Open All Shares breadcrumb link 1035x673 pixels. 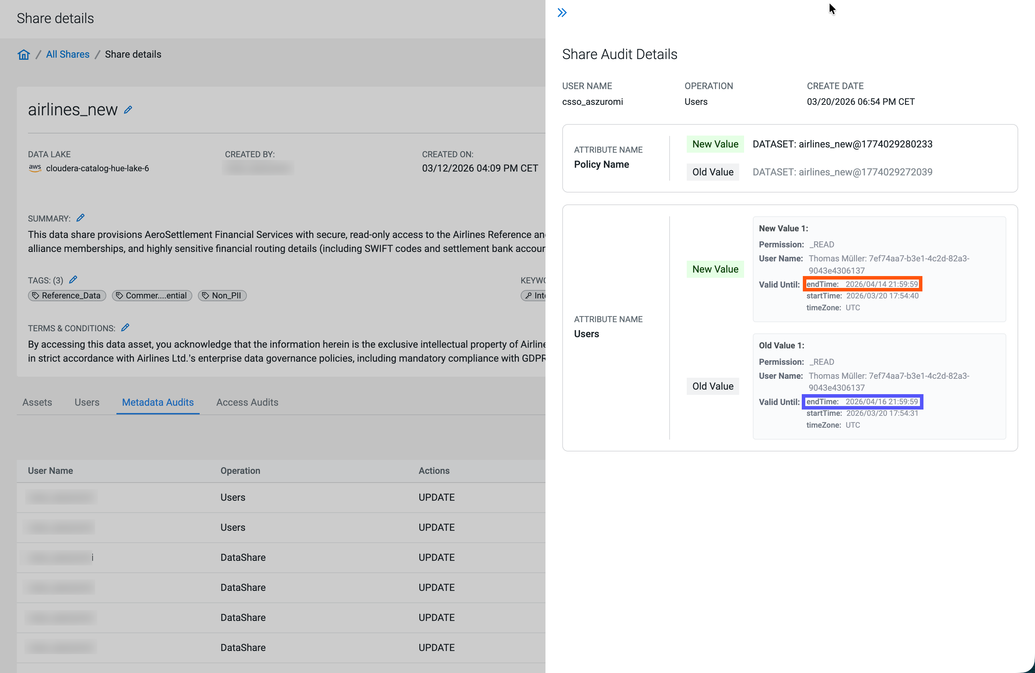click(x=67, y=54)
